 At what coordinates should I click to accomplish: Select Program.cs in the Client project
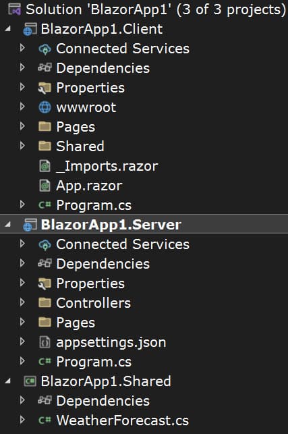(94, 205)
